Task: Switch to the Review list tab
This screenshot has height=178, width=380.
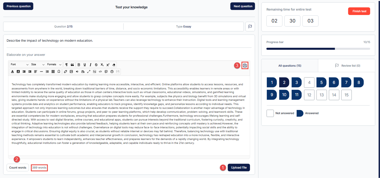Action: (347, 66)
